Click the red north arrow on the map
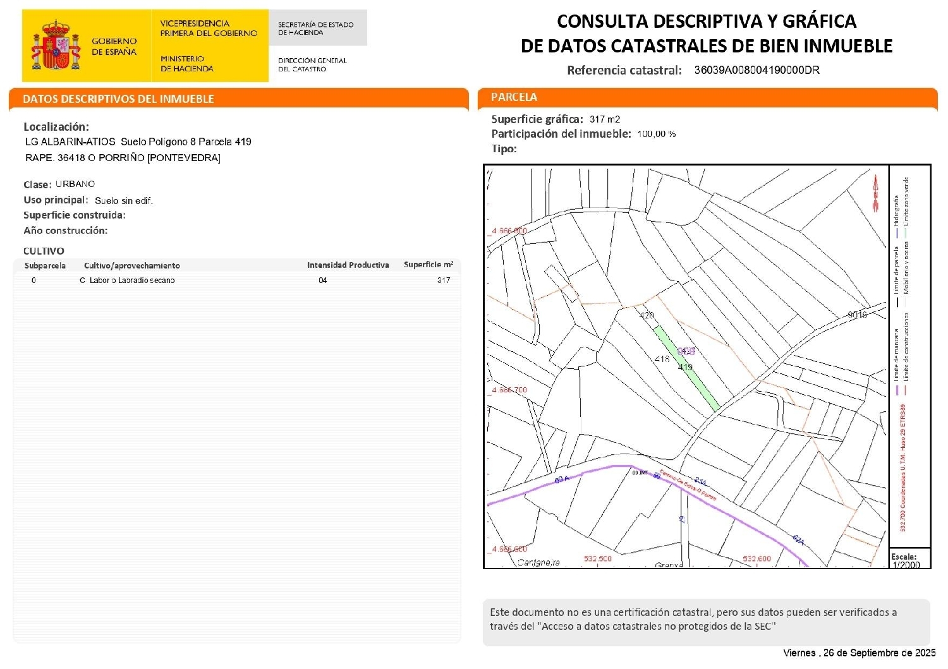This screenshot has height=669, width=948. click(x=876, y=194)
